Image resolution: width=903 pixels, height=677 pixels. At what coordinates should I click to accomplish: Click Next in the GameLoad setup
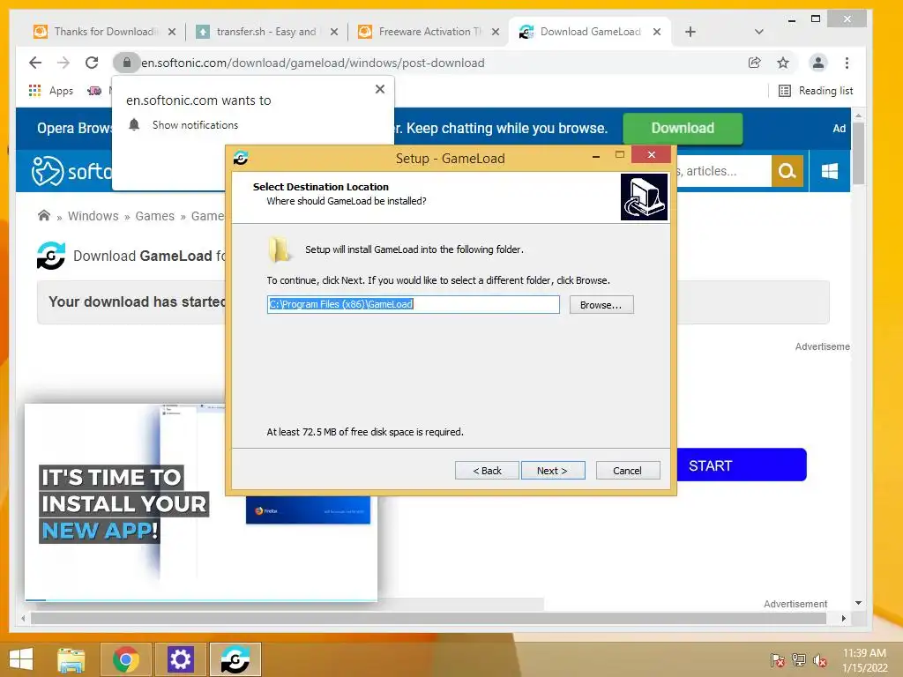coord(552,471)
